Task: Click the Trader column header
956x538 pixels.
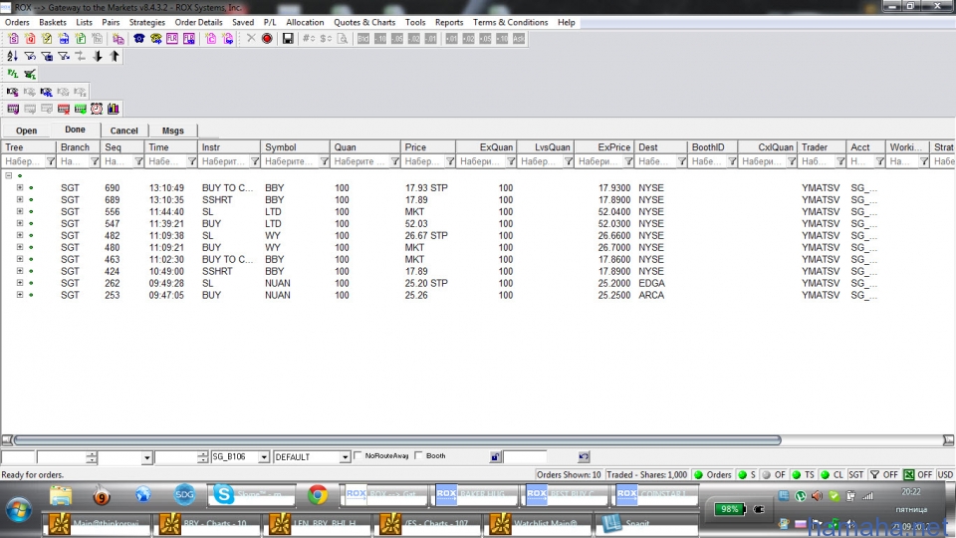Action: coord(822,147)
